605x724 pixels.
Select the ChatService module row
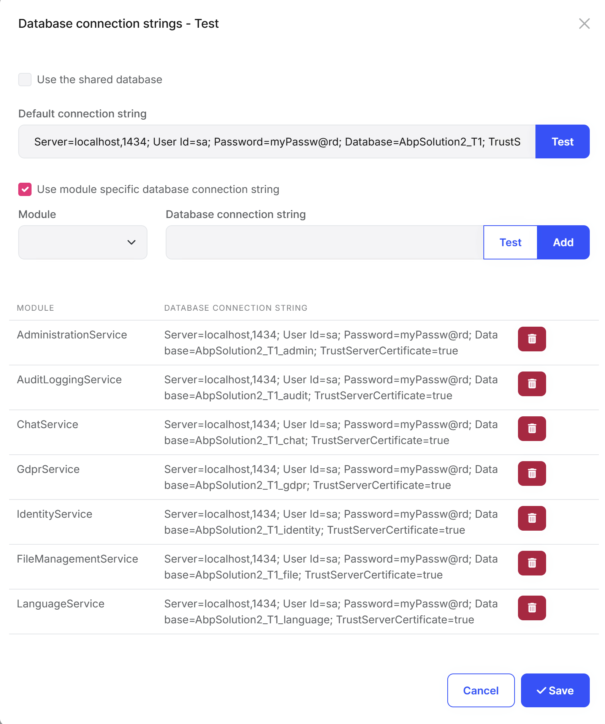(x=304, y=432)
